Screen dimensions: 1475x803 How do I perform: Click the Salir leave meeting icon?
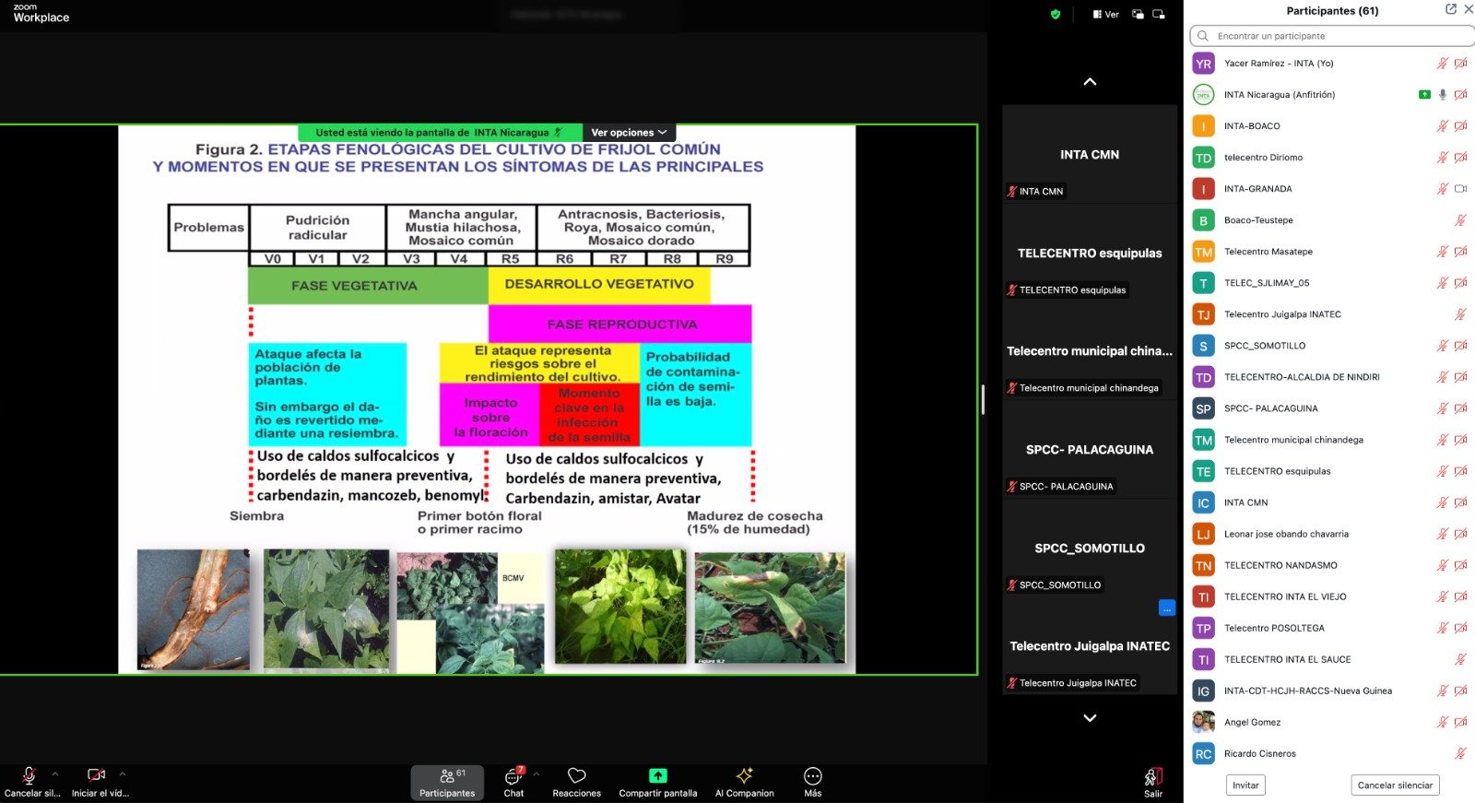(1152, 777)
